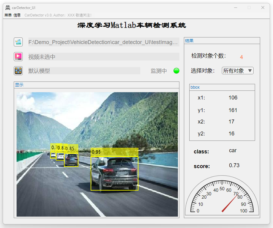This screenshot has width=273, height=228.
Task: Click the image file picker icon
Action: [x=18, y=42]
